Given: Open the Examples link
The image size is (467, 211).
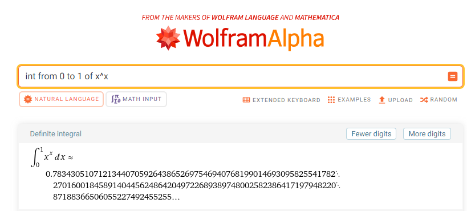Looking at the screenshot, I should coord(349,100).
